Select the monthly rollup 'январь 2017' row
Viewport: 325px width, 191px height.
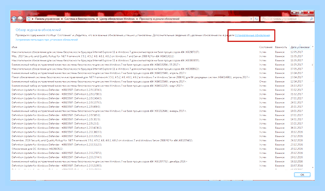(x=161, y=111)
